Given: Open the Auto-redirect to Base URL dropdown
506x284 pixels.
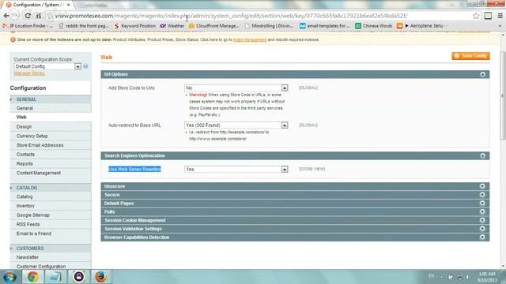Looking at the screenshot, I should pyautogui.click(x=236, y=125).
